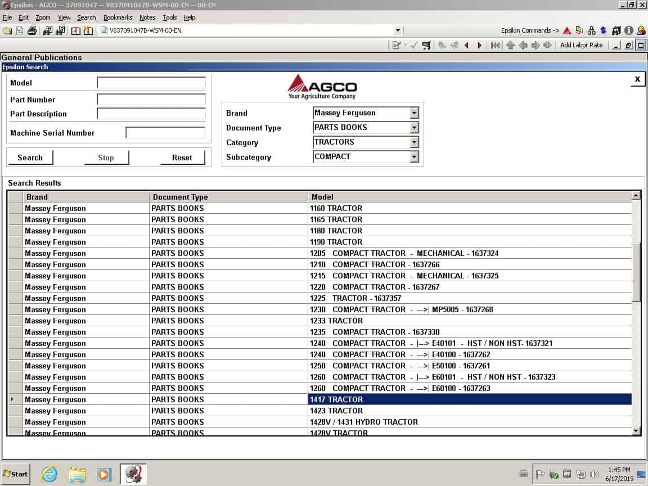Open the Edit menu
Screen dimensions: 648x486
[24, 17]
